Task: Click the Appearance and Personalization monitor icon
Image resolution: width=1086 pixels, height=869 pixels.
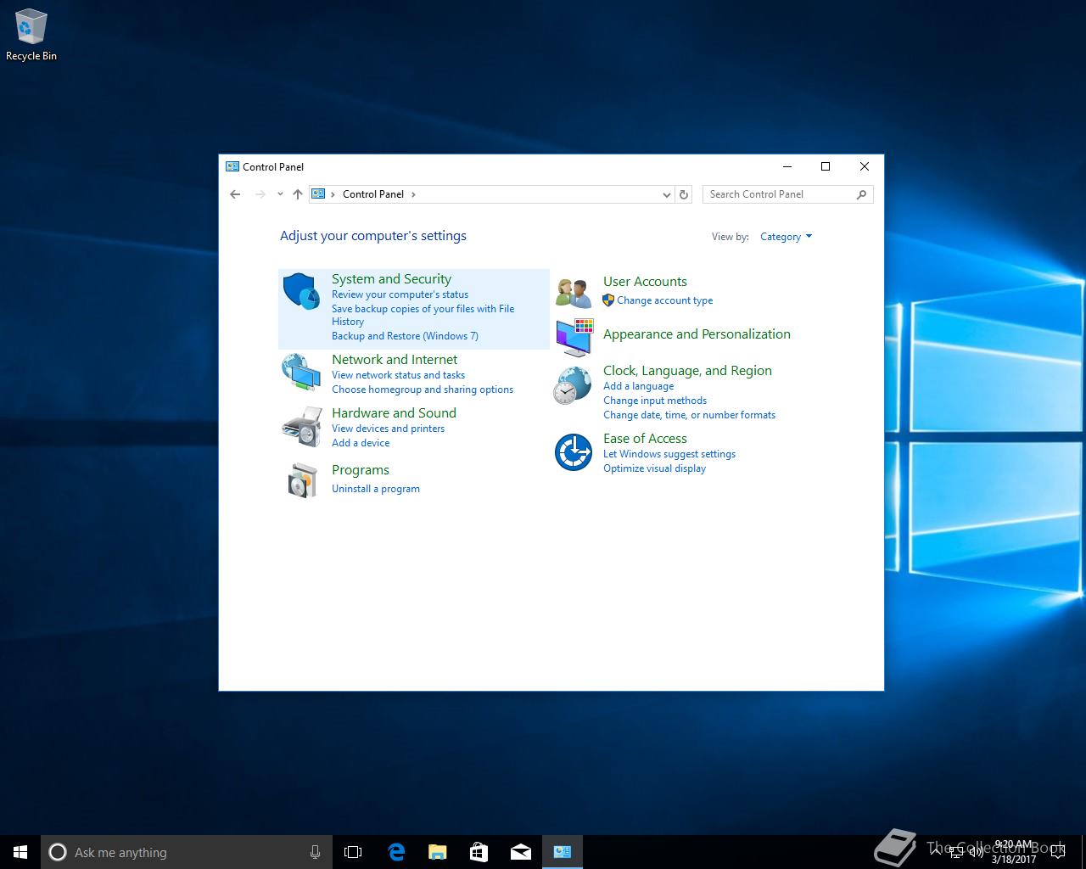Action: pyautogui.click(x=574, y=337)
